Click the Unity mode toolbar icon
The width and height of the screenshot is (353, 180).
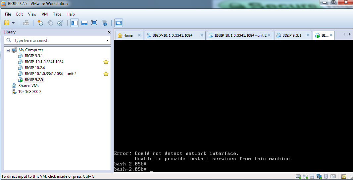104,23
